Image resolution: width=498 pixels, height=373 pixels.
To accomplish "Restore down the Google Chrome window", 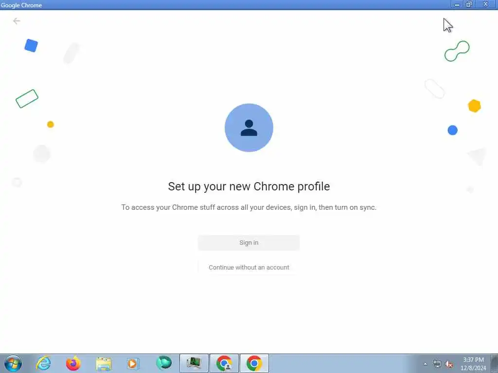I will coord(469,4).
